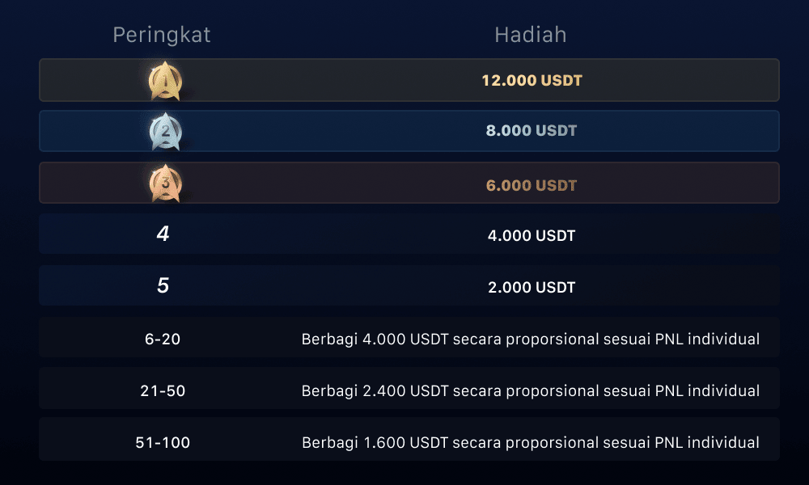Choose the 6.000 USDT third prize
Image resolution: width=809 pixels, height=485 pixels.
[532, 185]
